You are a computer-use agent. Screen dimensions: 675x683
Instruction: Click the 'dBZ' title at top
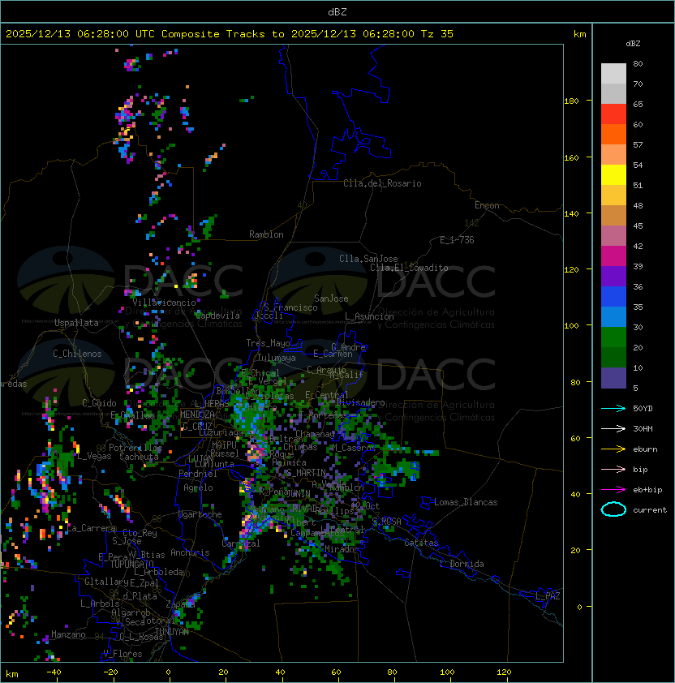point(337,11)
